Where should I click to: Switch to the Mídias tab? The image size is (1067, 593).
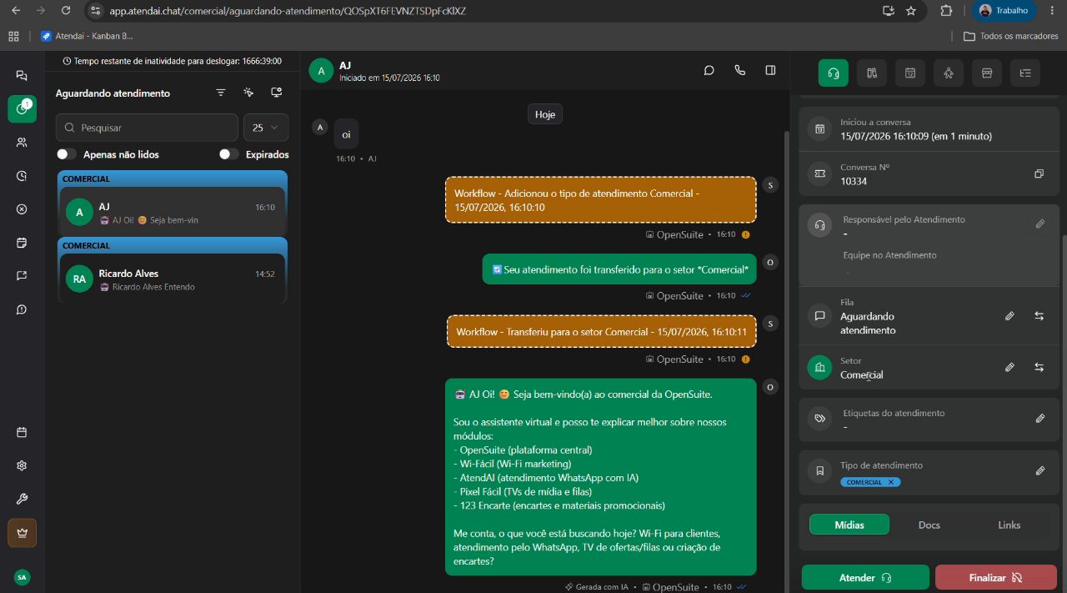849,525
